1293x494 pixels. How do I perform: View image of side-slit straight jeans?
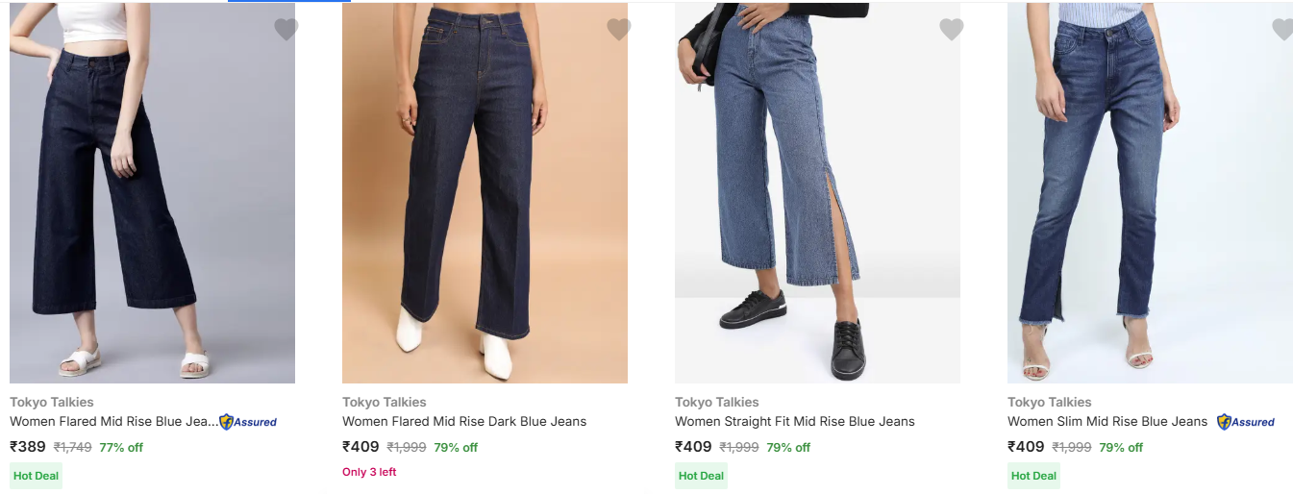pos(817,192)
